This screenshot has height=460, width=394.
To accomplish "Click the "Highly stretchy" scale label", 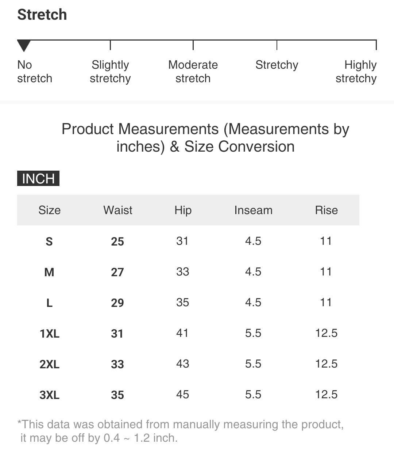I will [356, 72].
